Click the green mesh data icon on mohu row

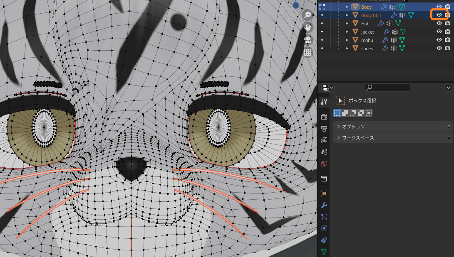[402, 40]
